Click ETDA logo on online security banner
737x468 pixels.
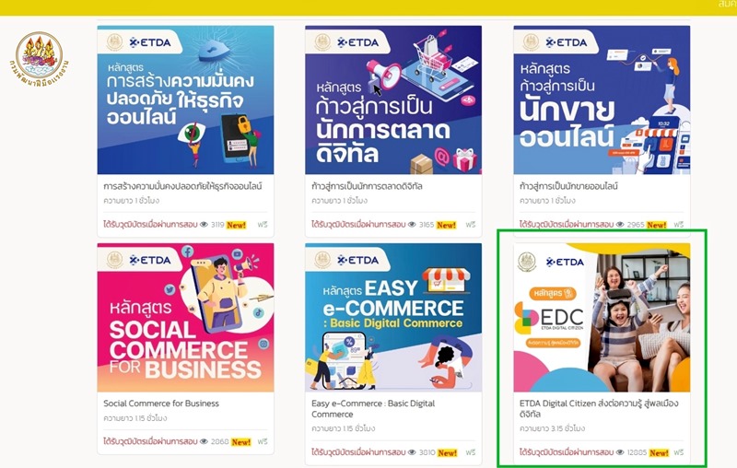[x=150, y=42]
